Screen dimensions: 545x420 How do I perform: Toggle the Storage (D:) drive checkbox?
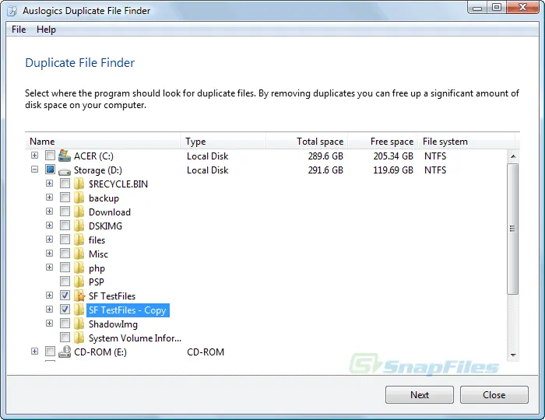pyautogui.click(x=50, y=170)
